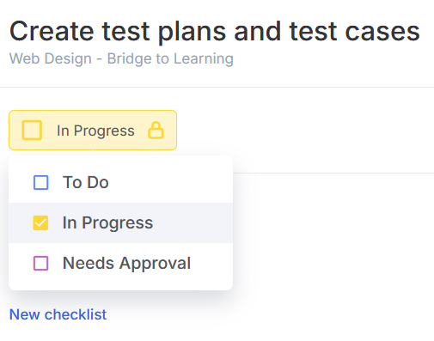Open Web Design - Bridge to Learning project link
The height and width of the screenshot is (341, 434).
click(121, 58)
